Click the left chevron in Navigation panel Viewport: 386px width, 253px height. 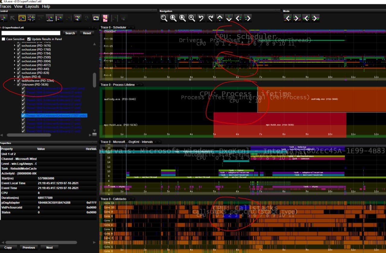pyautogui.click(x=238, y=18)
